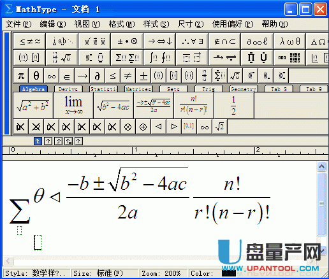Insert the n!/r!(n−r)! expression
Image resolution: width=329 pixels, height=279 pixels.
tap(194, 105)
